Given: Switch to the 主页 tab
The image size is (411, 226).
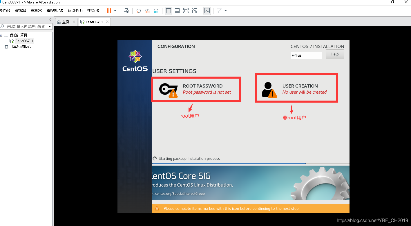Looking at the screenshot, I should click(66, 22).
